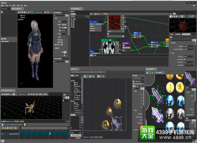
Task: Collapse the first group in the UI control tree
Action: point(72,81)
